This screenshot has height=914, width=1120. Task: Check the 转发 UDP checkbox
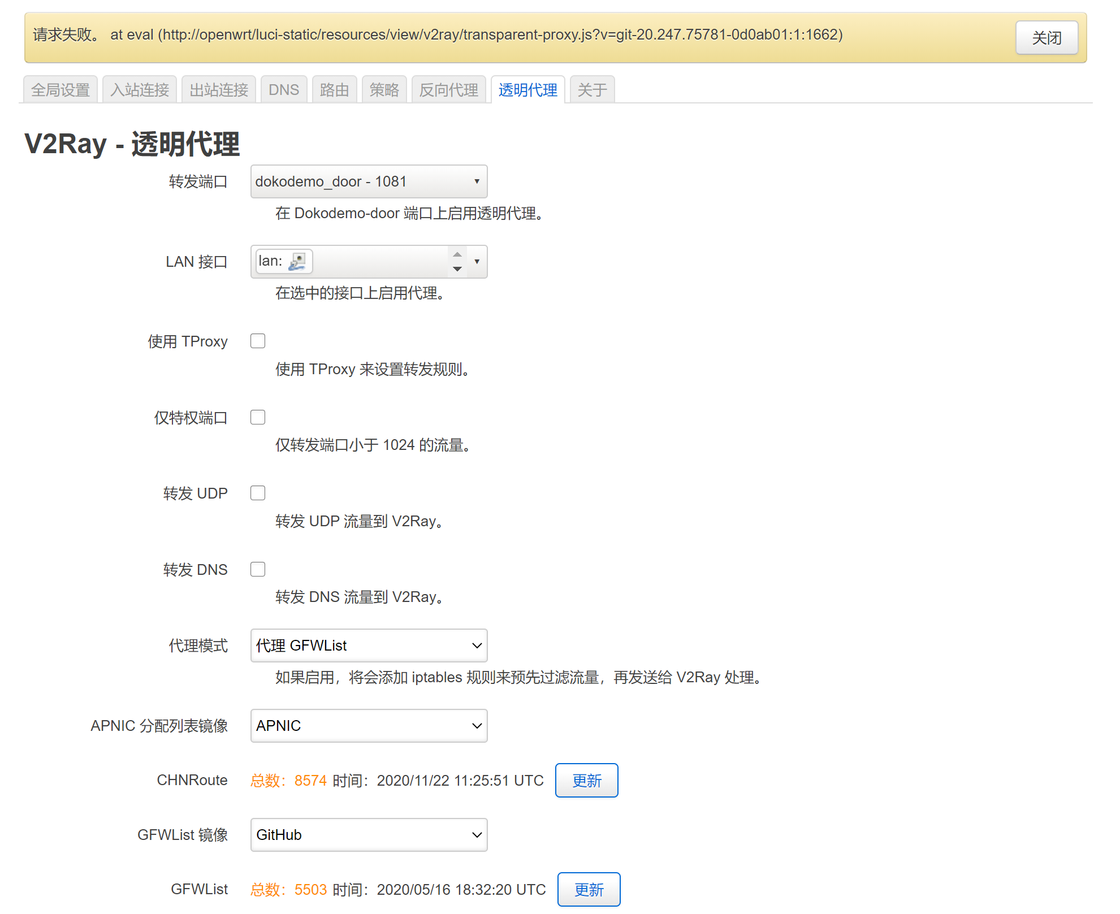tap(258, 492)
